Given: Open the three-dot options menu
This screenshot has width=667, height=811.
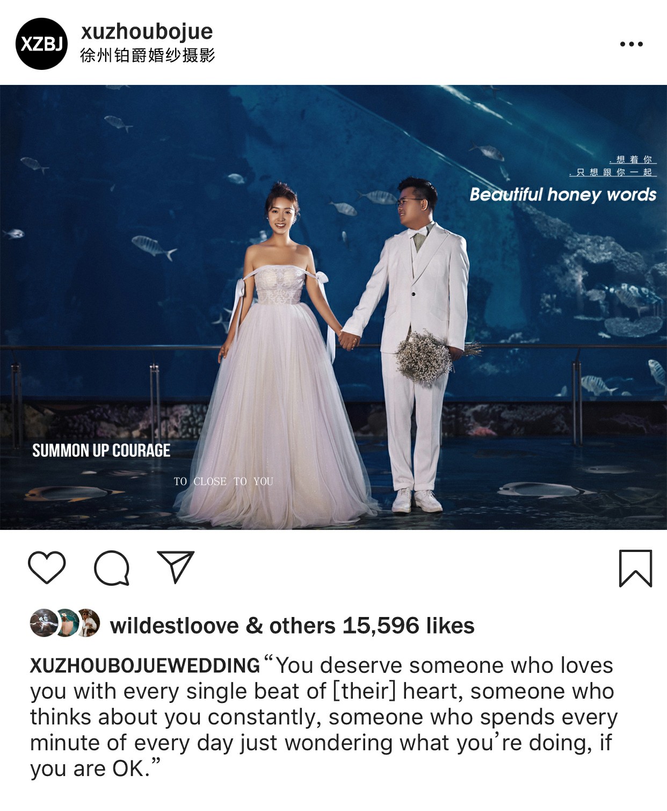Looking at the screenshot, I should (x=632, y=44).
